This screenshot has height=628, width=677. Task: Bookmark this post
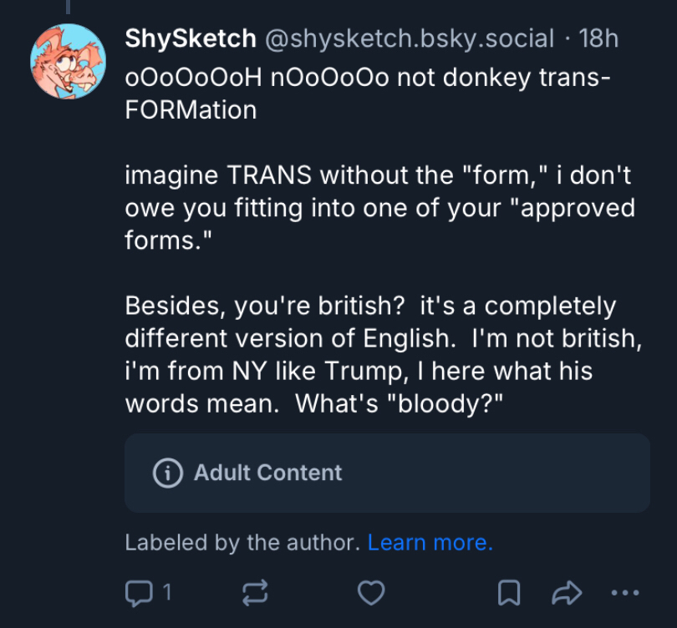[x=509, y=593]
